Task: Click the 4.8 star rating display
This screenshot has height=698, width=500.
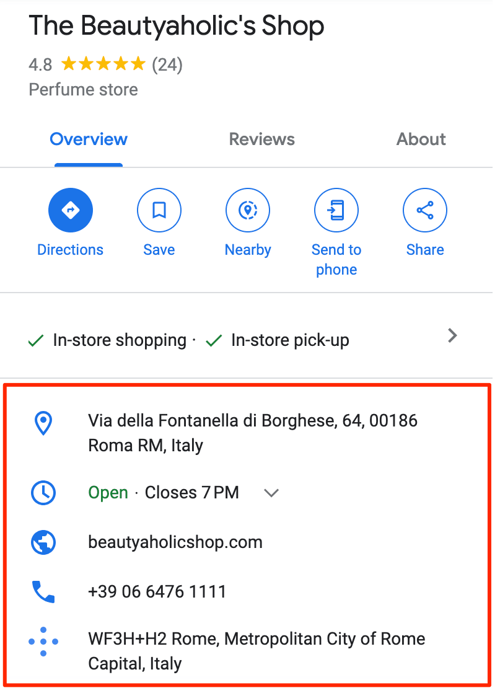Action: tap(40, 64)
